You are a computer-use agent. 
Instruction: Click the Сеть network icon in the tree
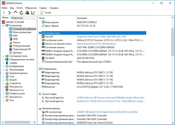point(7,77)
